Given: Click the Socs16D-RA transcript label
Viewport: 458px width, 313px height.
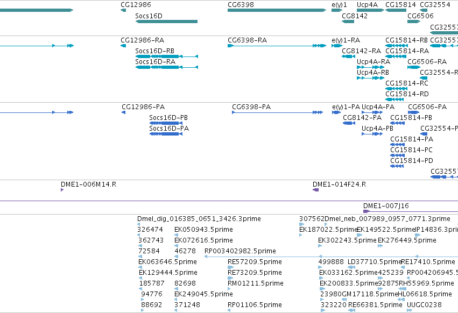Looking at the screenshot, I should (155, 62).
